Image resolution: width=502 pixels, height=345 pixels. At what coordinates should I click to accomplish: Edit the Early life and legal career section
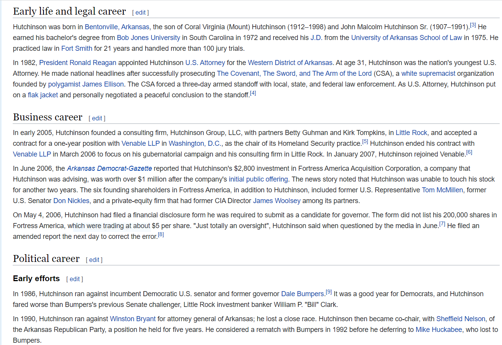[x=141, y=12]
